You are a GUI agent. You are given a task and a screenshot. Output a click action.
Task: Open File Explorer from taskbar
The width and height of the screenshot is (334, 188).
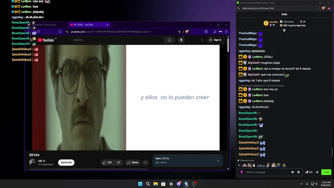(156, 184)
